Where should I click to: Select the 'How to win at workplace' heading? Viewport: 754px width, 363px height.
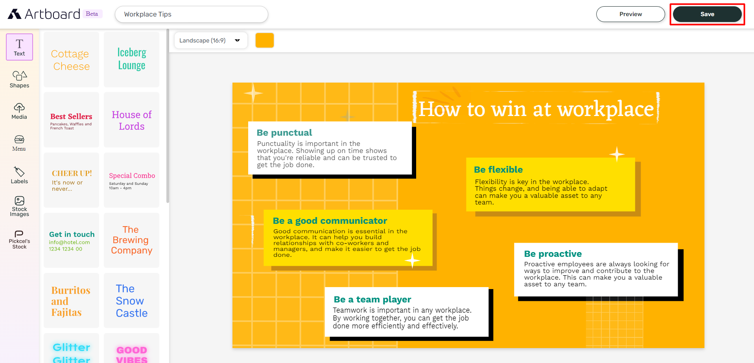tap(536, 109)
